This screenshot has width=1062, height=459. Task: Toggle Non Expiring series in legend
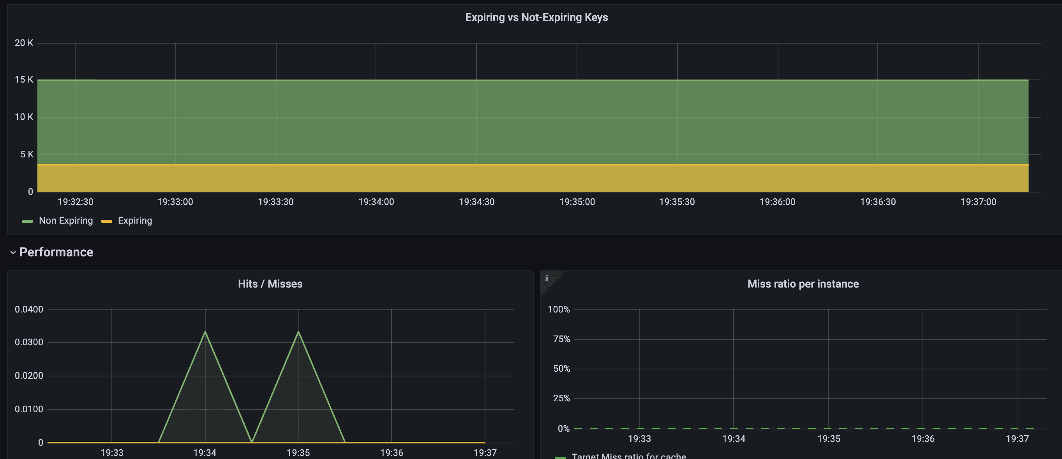click(x=65, y=221)
